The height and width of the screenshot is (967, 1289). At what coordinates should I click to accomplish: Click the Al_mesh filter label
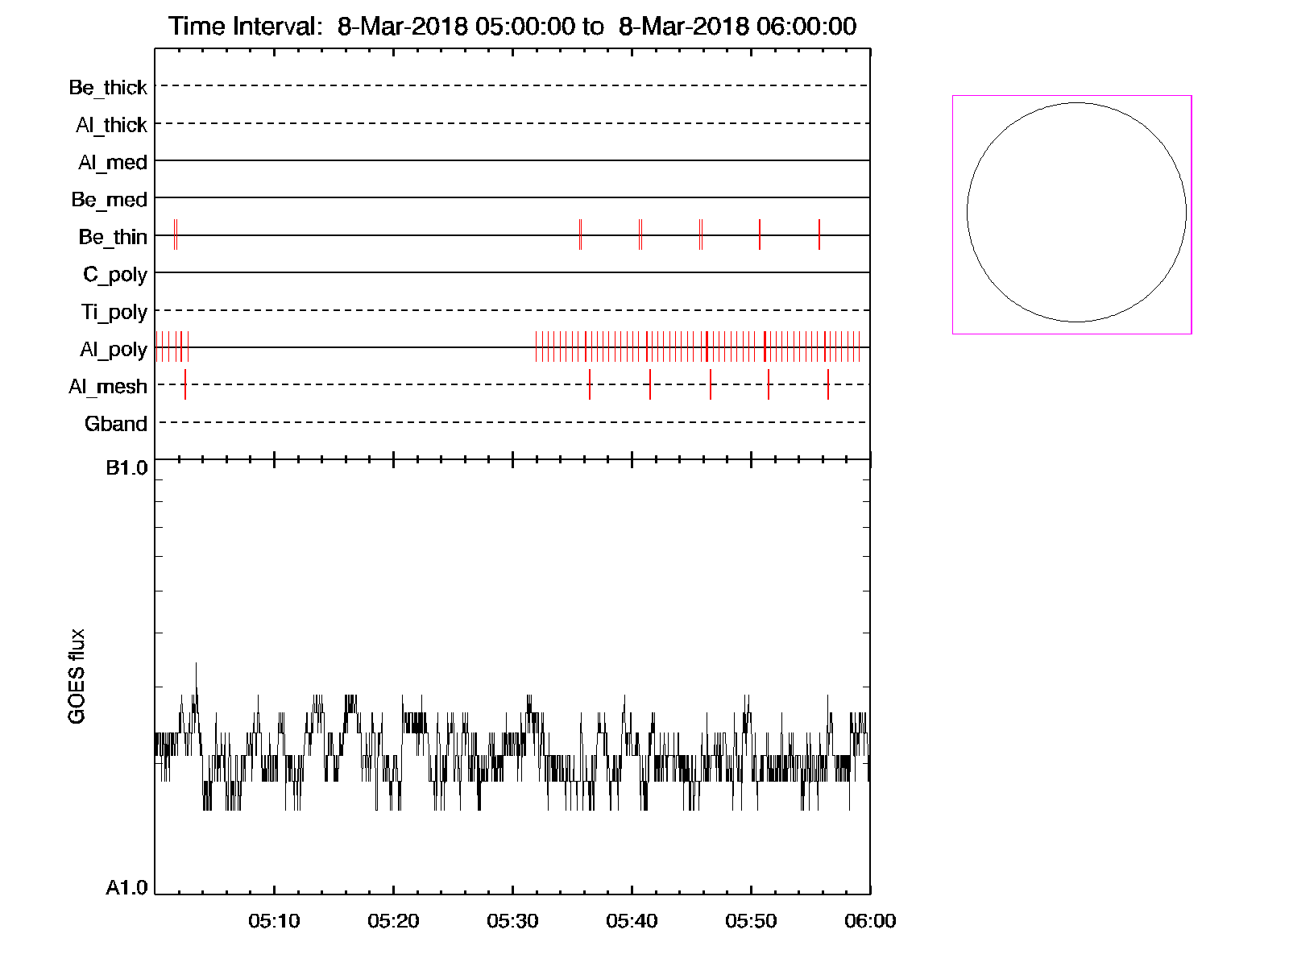point(108,387)
